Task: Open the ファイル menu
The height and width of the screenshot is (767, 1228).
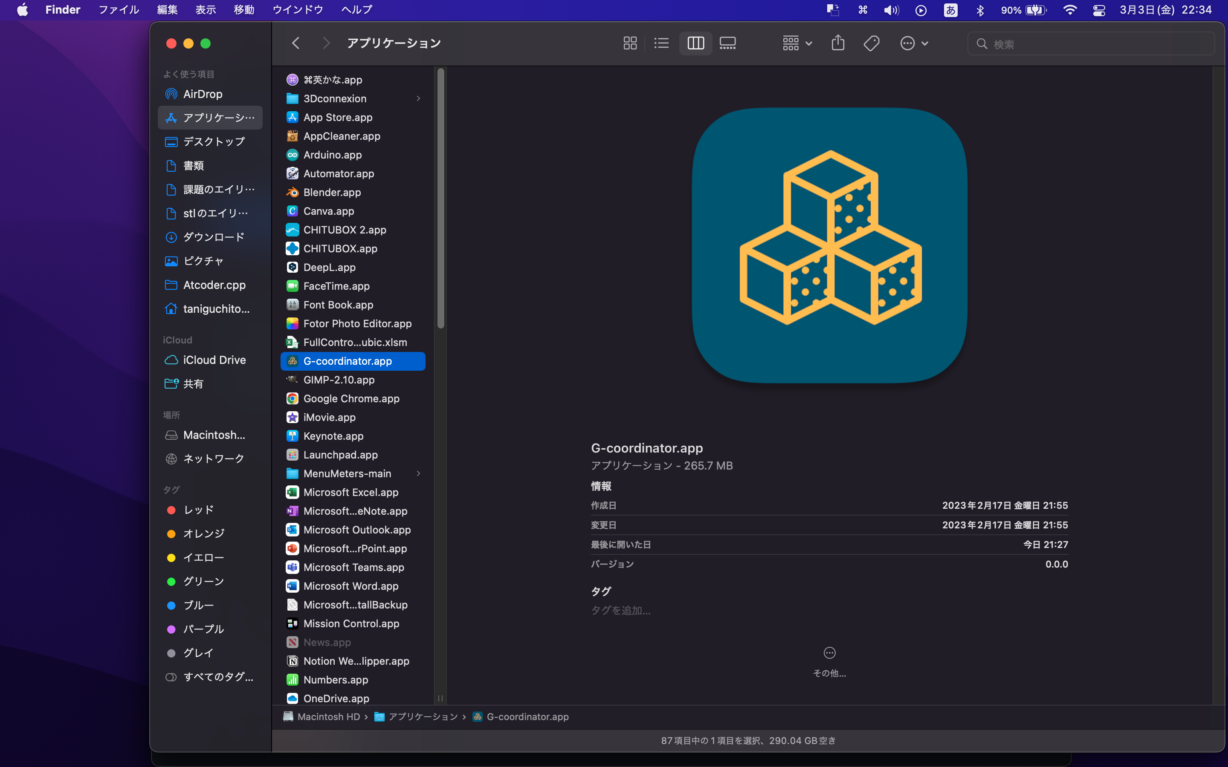Action: [119, 10]
